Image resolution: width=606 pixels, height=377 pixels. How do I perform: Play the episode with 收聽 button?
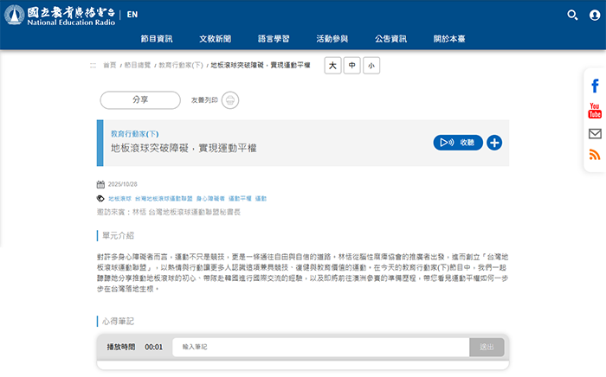coord(458,143)
